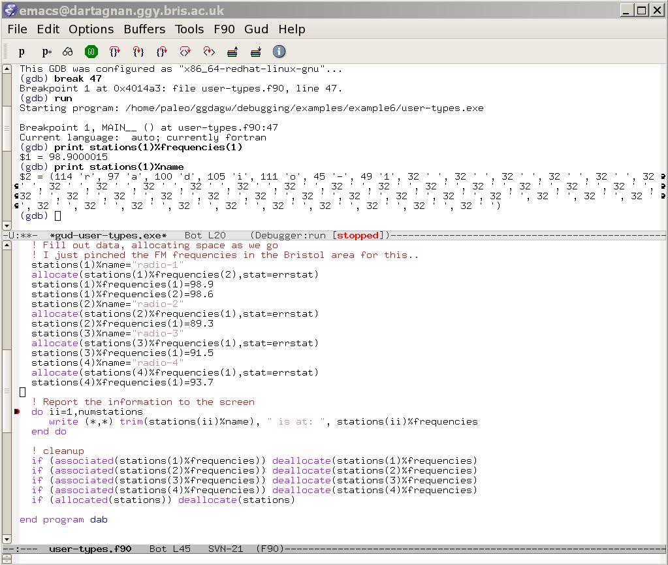Open the Gud menu
This screenshot has width=668, height=565.
point(256,29)
